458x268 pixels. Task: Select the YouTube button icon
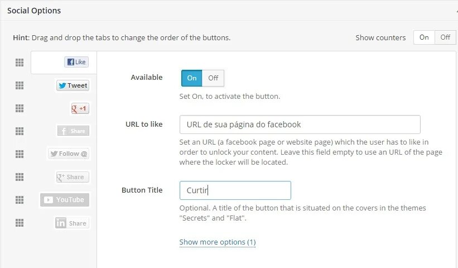tap(64, 200)
